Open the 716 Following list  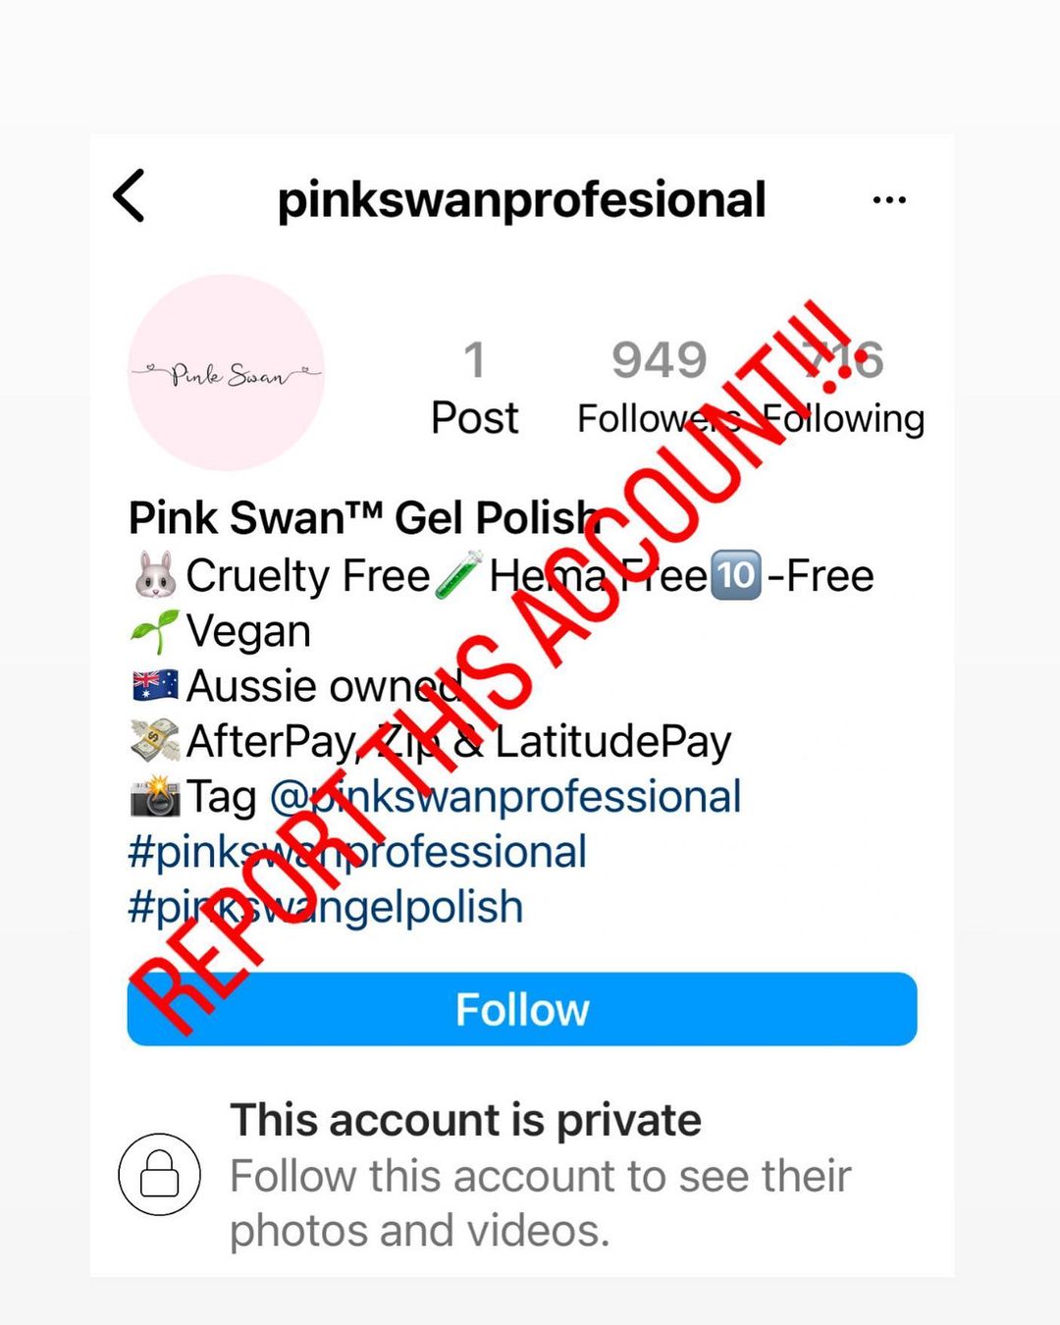coord(844,388)
